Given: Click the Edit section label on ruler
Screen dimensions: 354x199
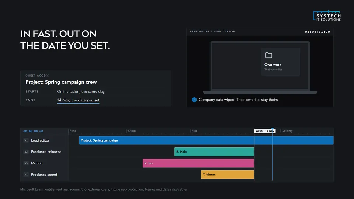Looking at the screenshot, I should click(x=194, y=131).
